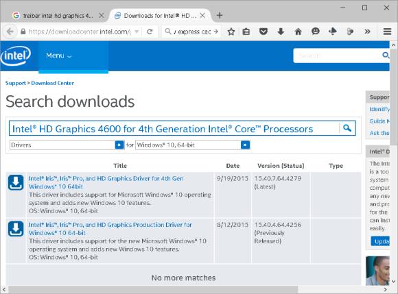
Task: Expand the toolbar overflow chevron
Action: tap(367, 32)
